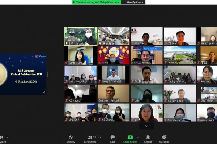The image size is (217, 144).
Task: Open the Reactions emoji picker
Action: click(164, 138)
